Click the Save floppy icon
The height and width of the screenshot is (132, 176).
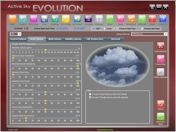tap(110, 19)
